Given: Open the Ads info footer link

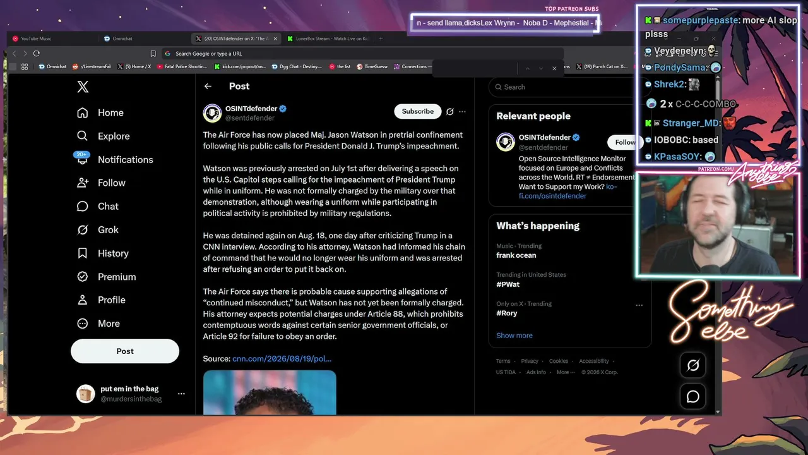Looking at the screenshot, I should [x=536, y=372].
